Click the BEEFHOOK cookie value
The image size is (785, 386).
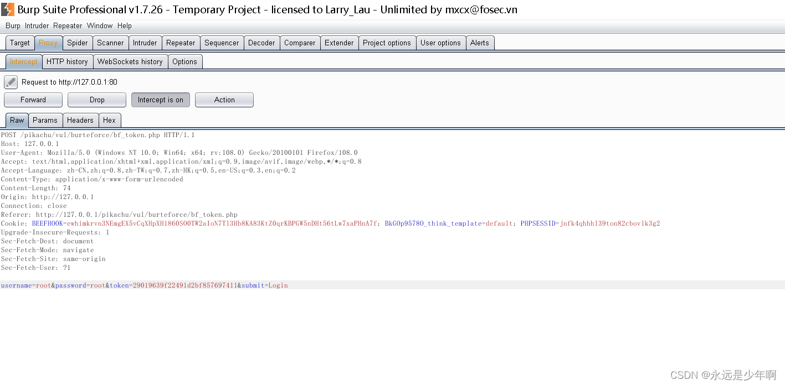click(x=222, y=223)
